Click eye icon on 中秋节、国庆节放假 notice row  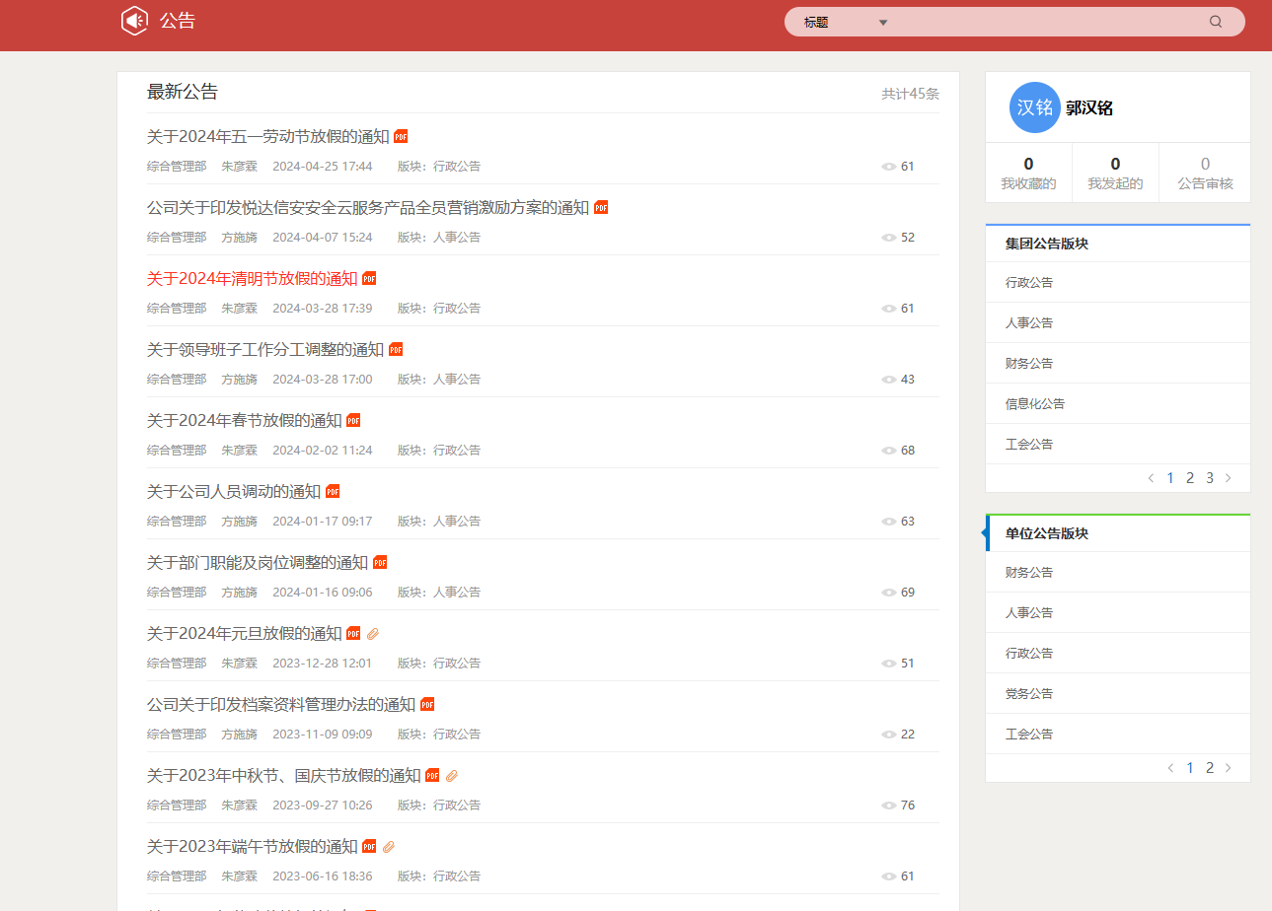[x=888, y=806]
